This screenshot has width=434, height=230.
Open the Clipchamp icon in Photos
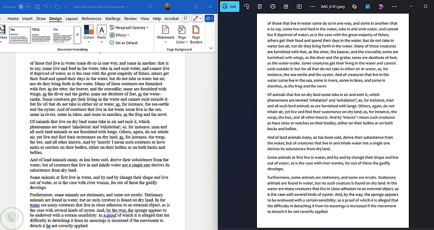point(381,6)
